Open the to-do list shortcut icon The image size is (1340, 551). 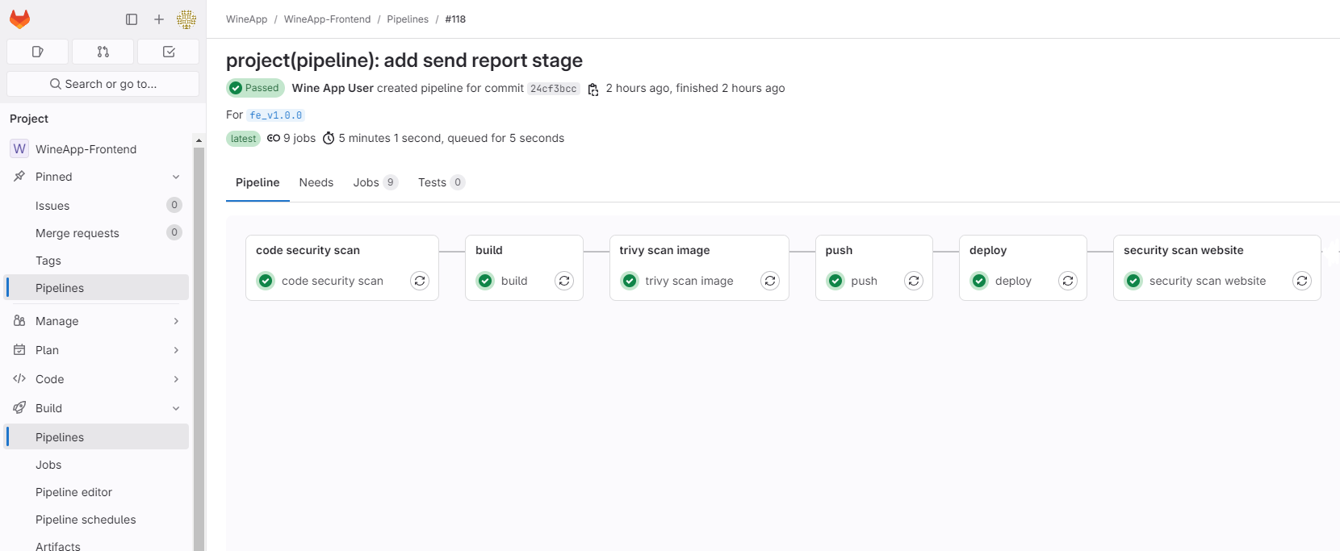[169, 52]
